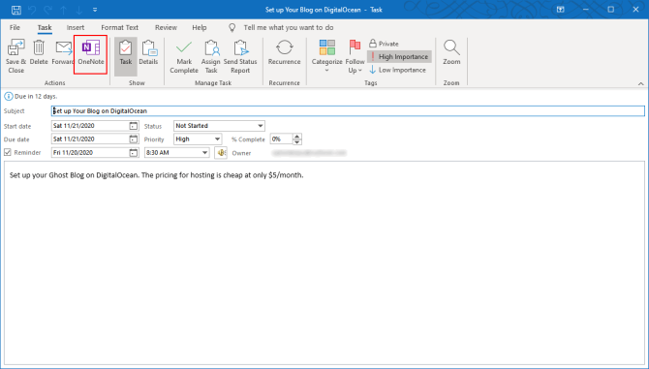Undo the last change in the title bar

pyautogui.click(x=32, y=10)
